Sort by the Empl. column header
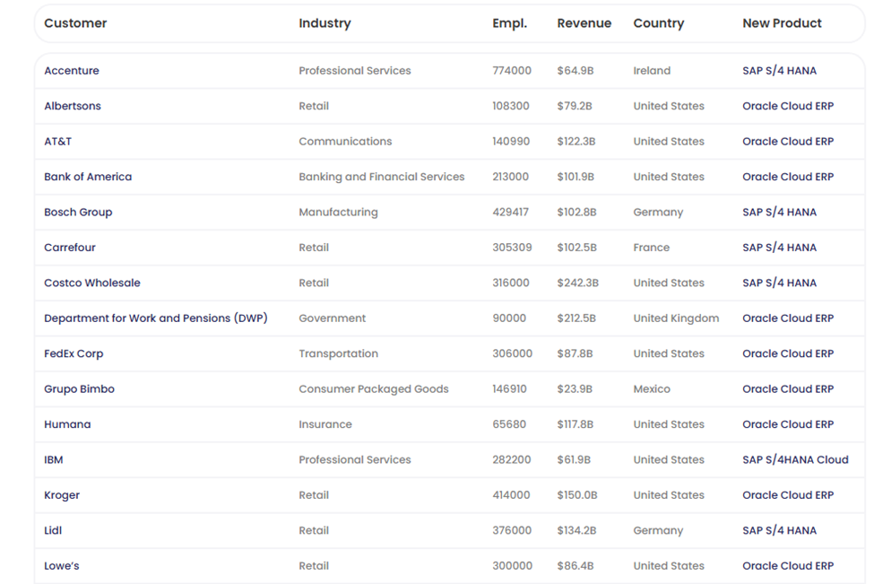 (x=509, y=23)
